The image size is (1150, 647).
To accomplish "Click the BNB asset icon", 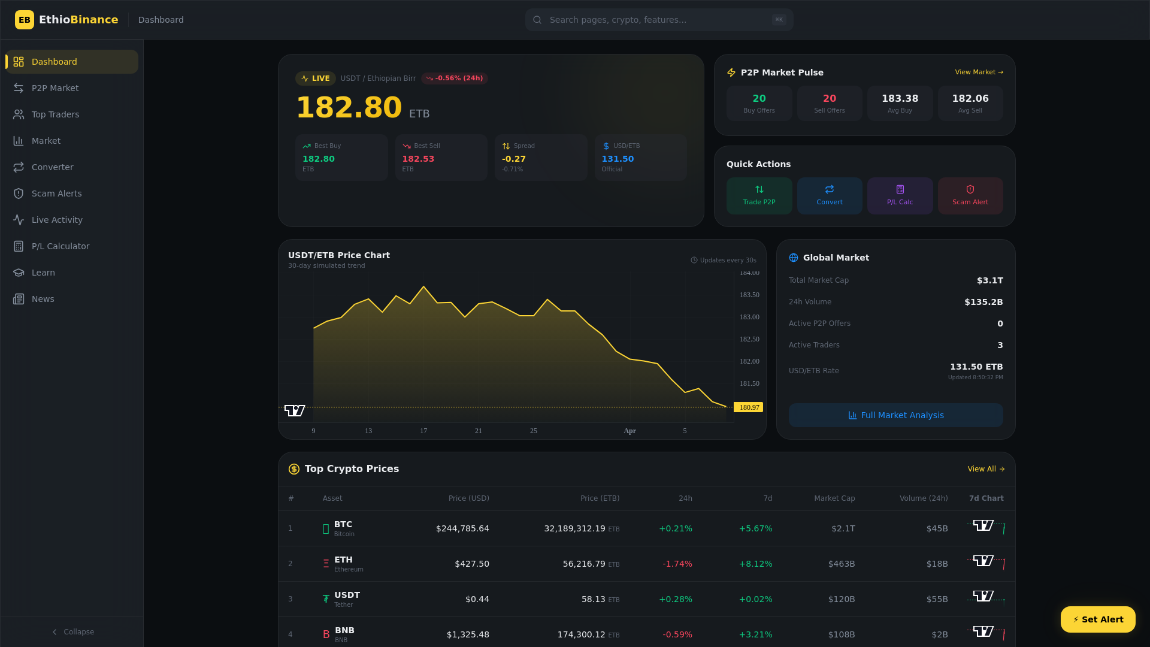I will pos(326,634).
